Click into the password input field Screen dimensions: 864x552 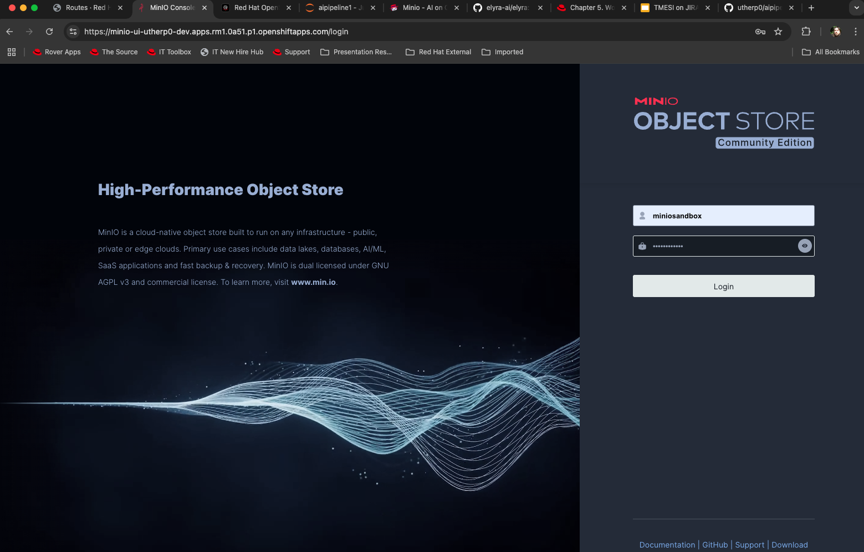click(715, 246)
